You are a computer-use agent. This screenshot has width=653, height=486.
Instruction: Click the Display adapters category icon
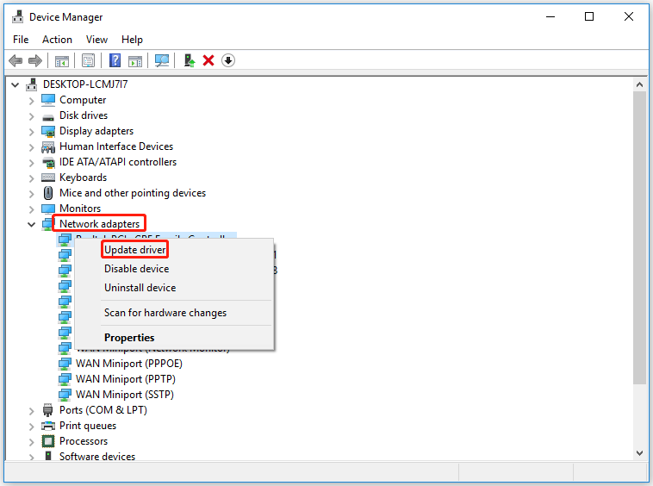tap(48, 131)
